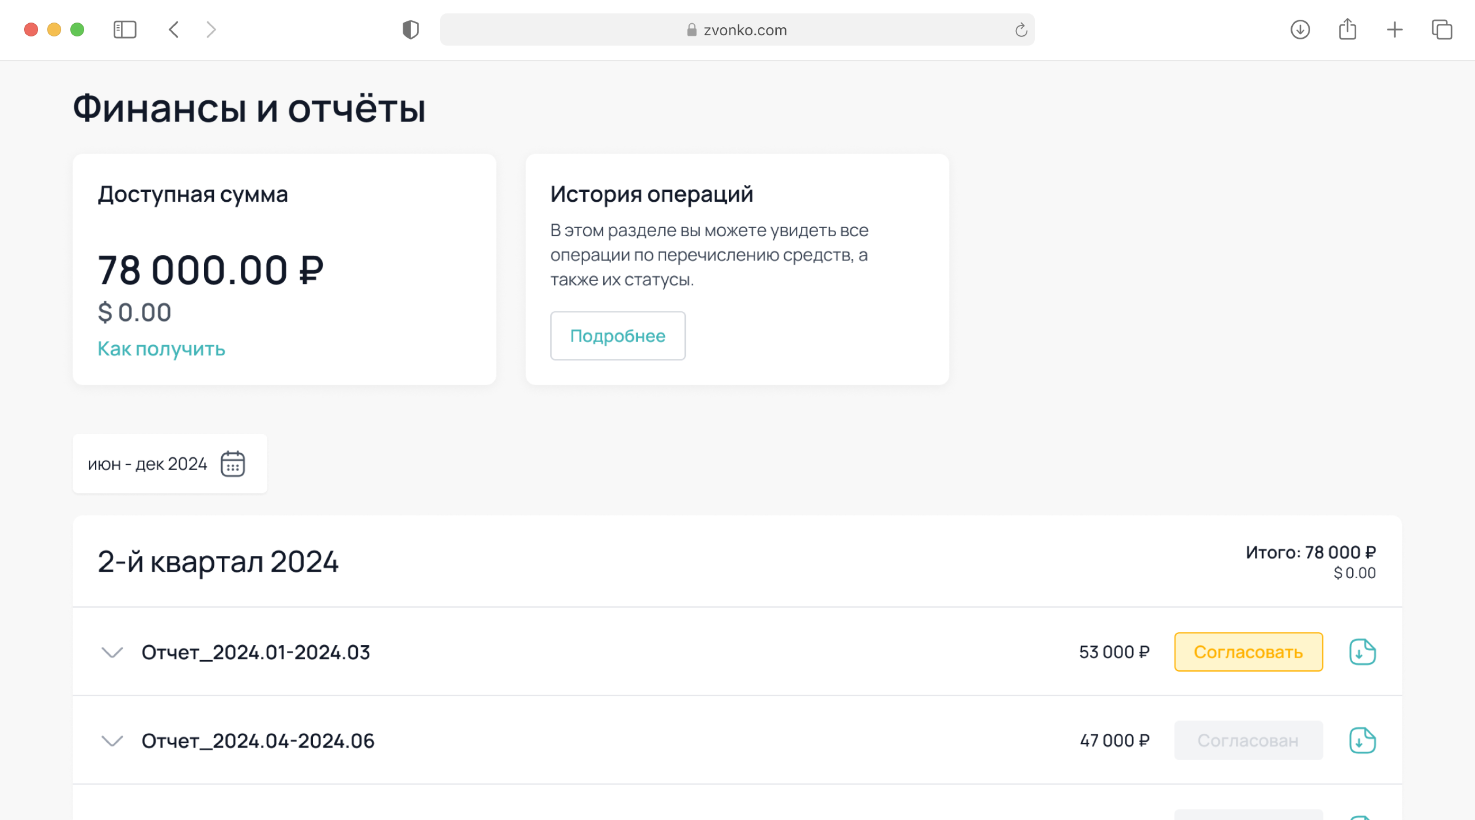Viewport: 1475px width, 820px height.
Task: Open the calendar date range picker icon
Action: (x=232, y=464)
